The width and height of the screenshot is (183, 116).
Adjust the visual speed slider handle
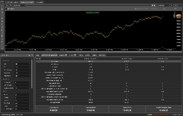coord(164,9)
